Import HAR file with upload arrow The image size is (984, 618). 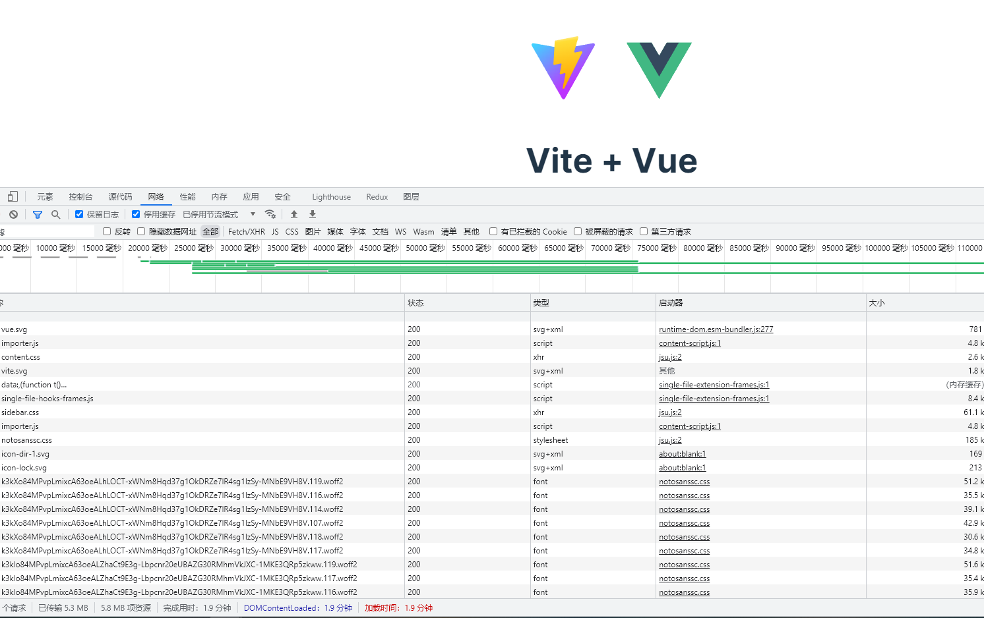coord(294,214)
